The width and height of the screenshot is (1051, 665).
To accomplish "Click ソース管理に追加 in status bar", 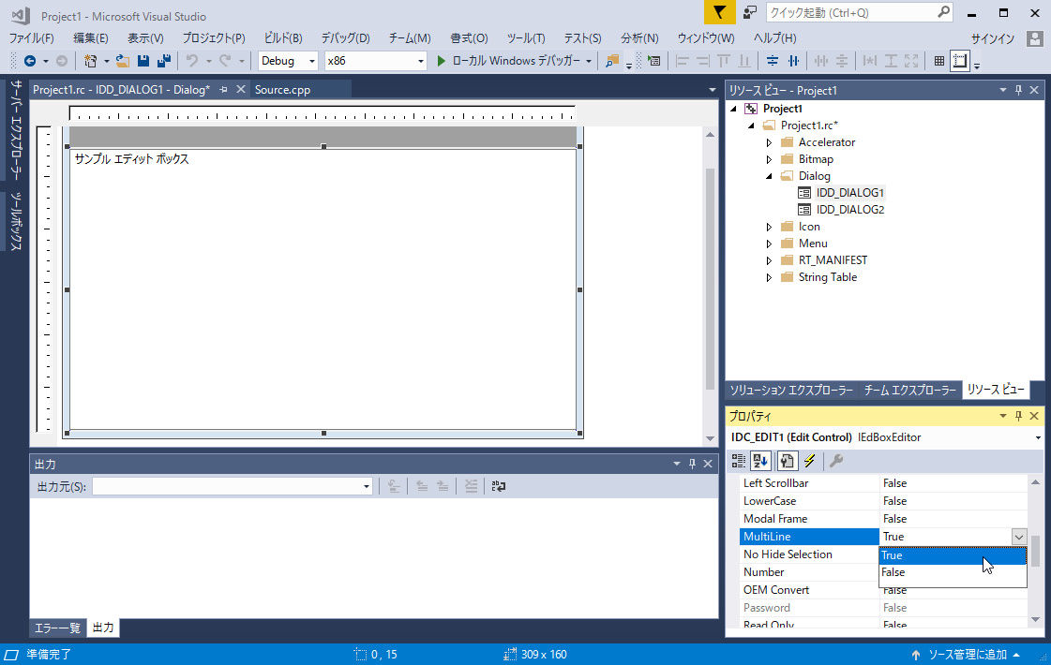I will 967,655.
